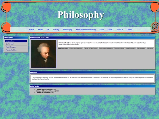The image size is (159, 119).
Task: Click the Kant biography paragraph text
Action: (x=92, y=78)
